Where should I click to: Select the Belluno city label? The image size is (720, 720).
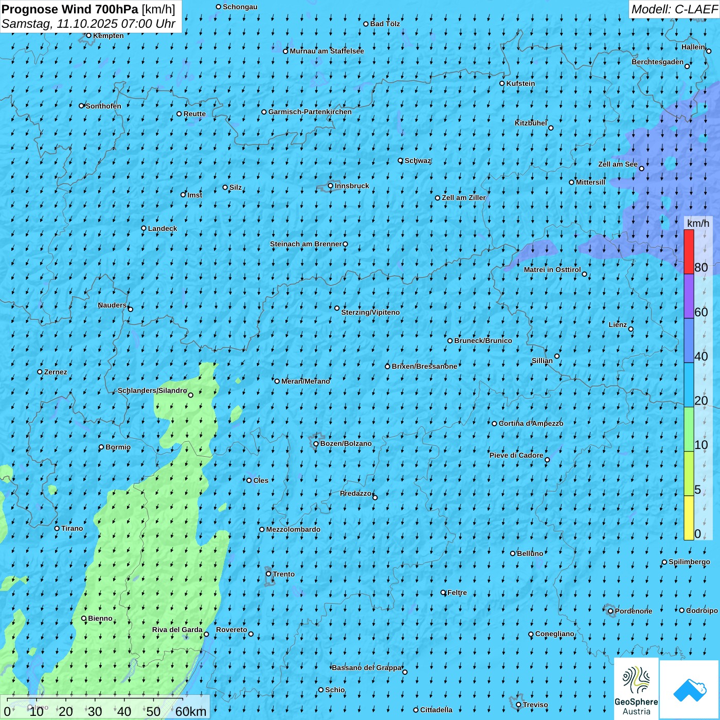530,553
